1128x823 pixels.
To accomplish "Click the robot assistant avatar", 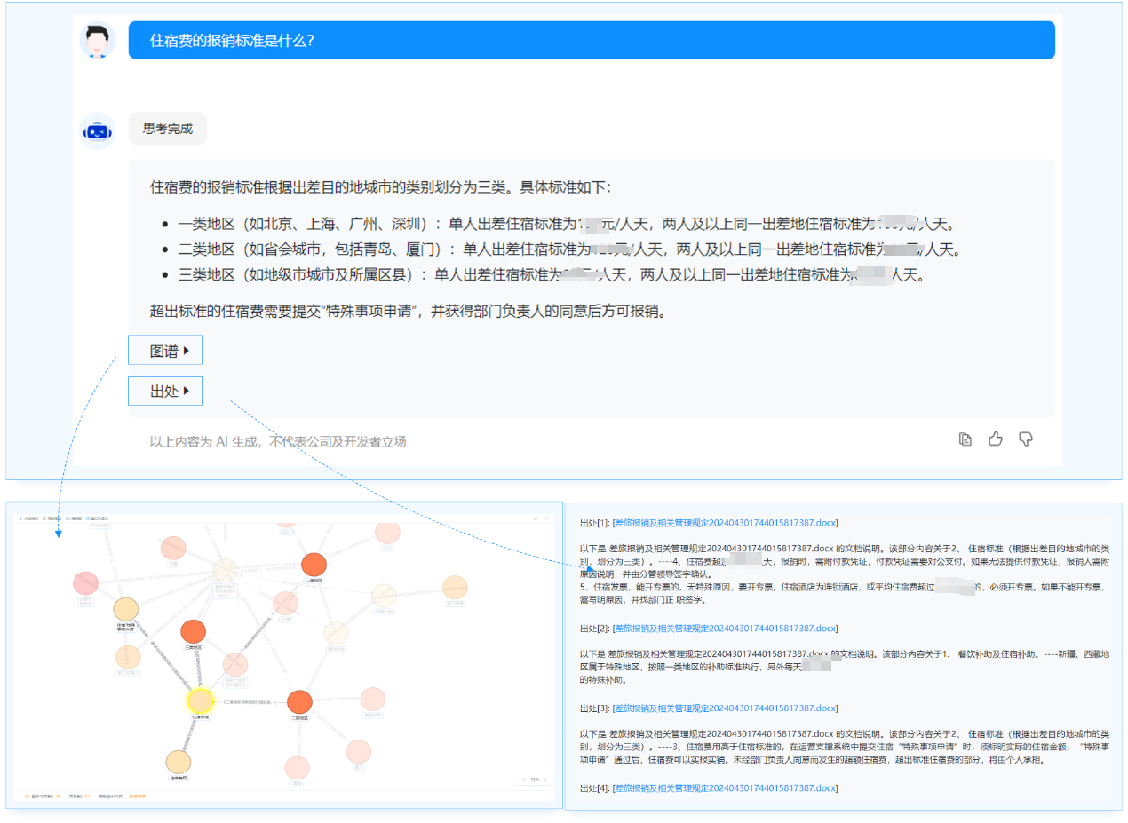I will pos(98,129).
